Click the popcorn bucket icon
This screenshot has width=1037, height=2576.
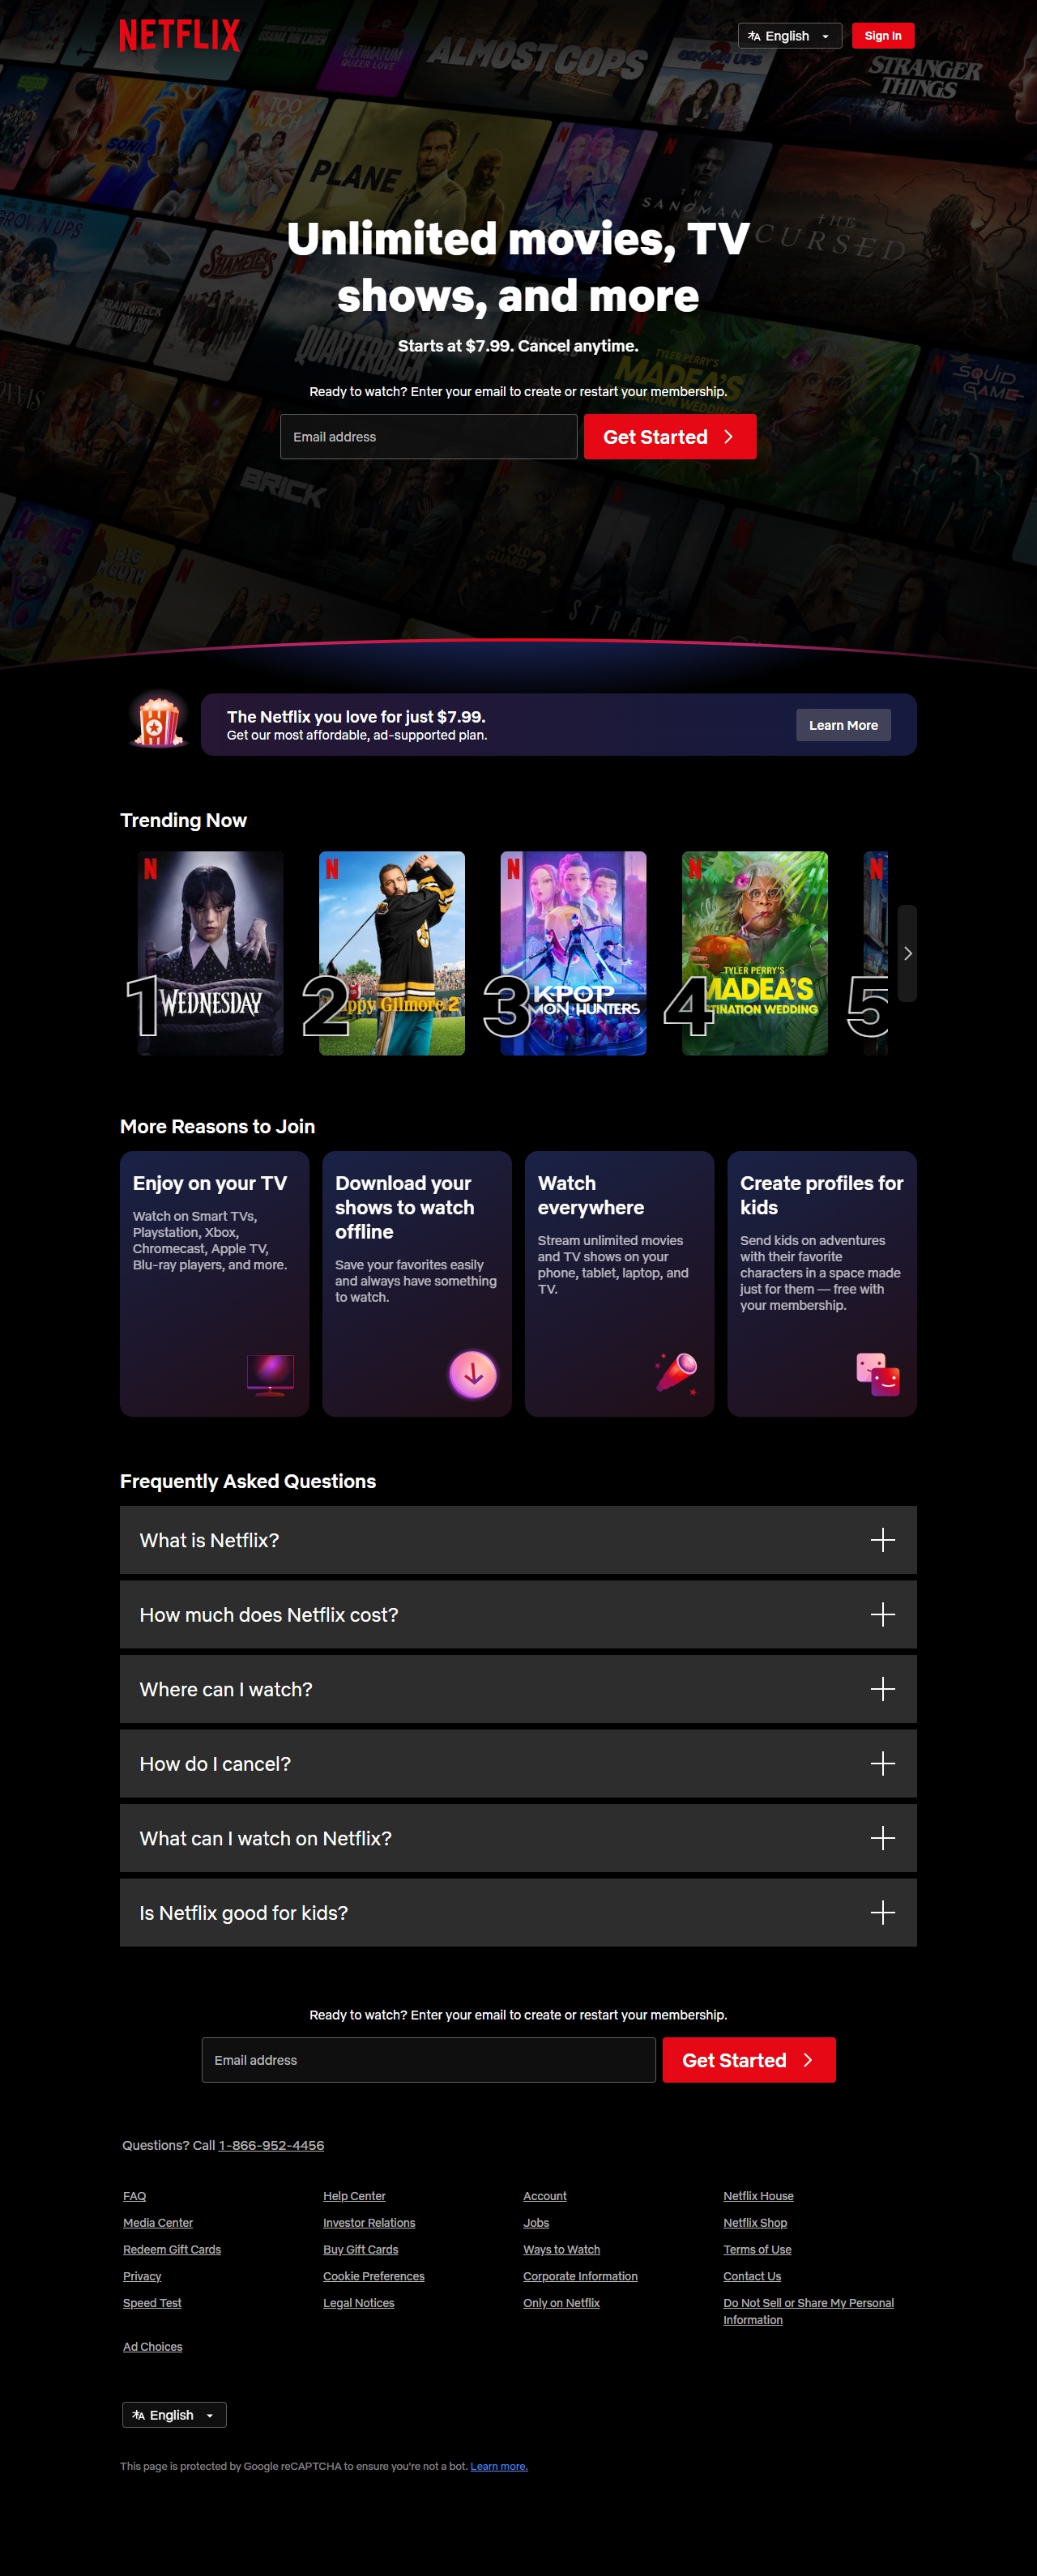(x=159, y=722)
